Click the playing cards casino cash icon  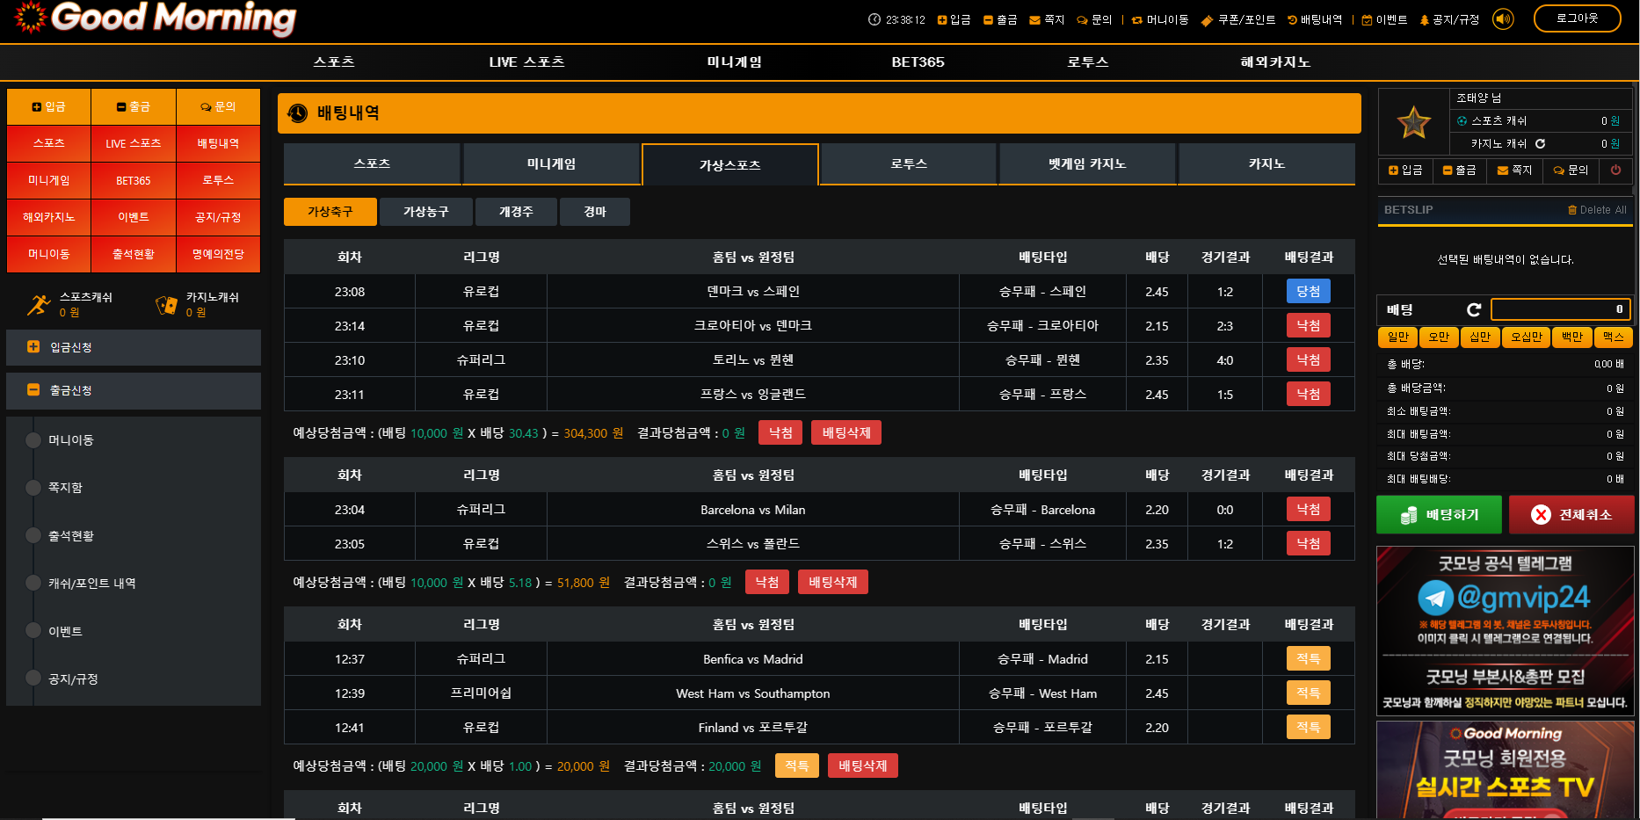(165, 305)
